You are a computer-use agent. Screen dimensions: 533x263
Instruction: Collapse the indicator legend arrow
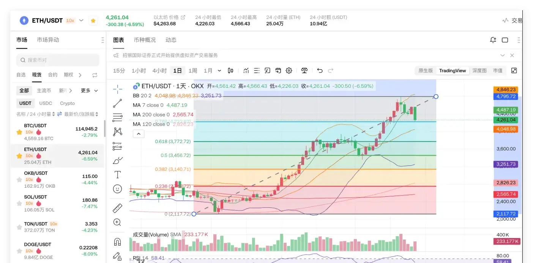[138, 134]
